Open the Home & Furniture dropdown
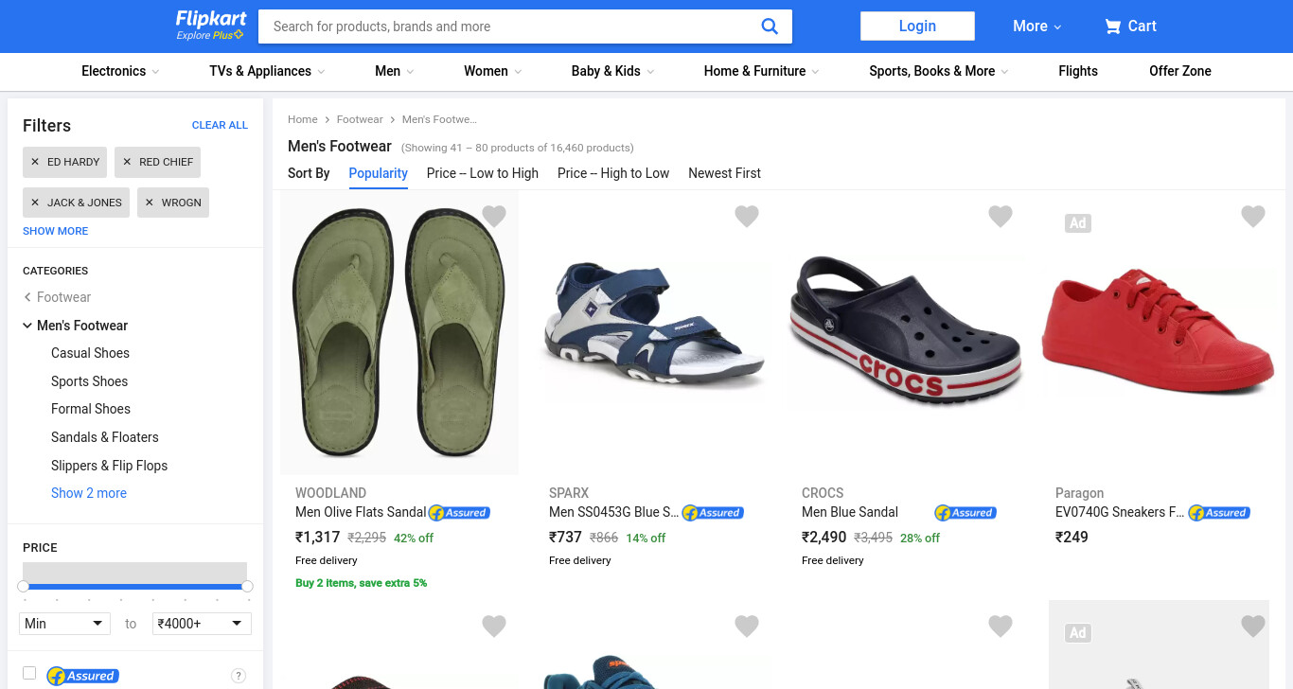1293x689 pixels. 761,71
